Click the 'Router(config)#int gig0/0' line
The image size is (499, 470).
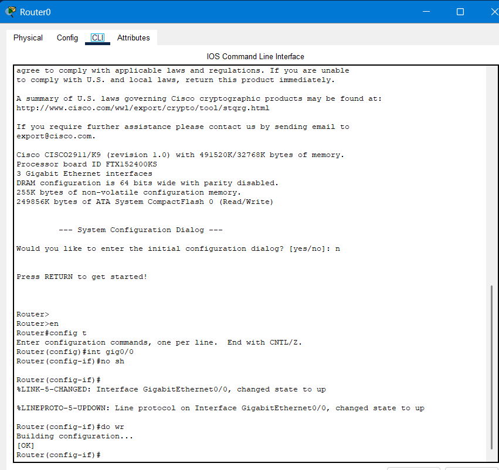[75, 352]
